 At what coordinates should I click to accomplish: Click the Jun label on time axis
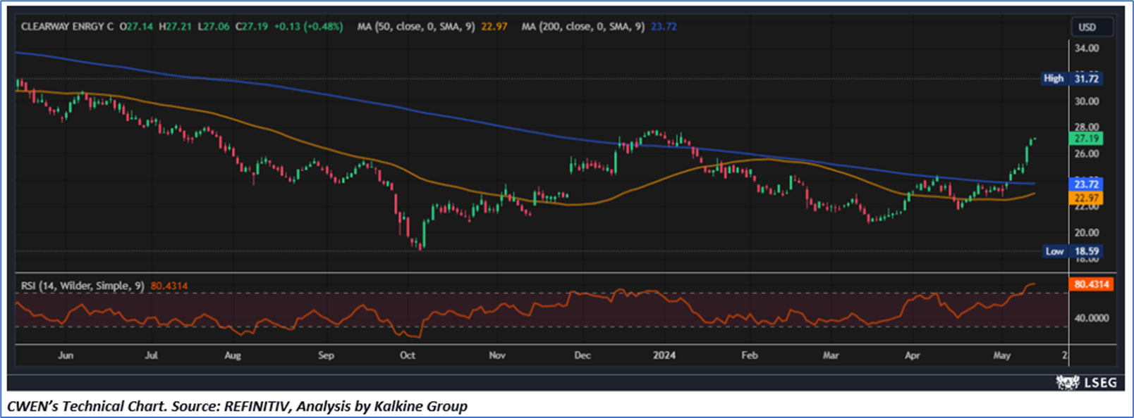coord(66,355)
